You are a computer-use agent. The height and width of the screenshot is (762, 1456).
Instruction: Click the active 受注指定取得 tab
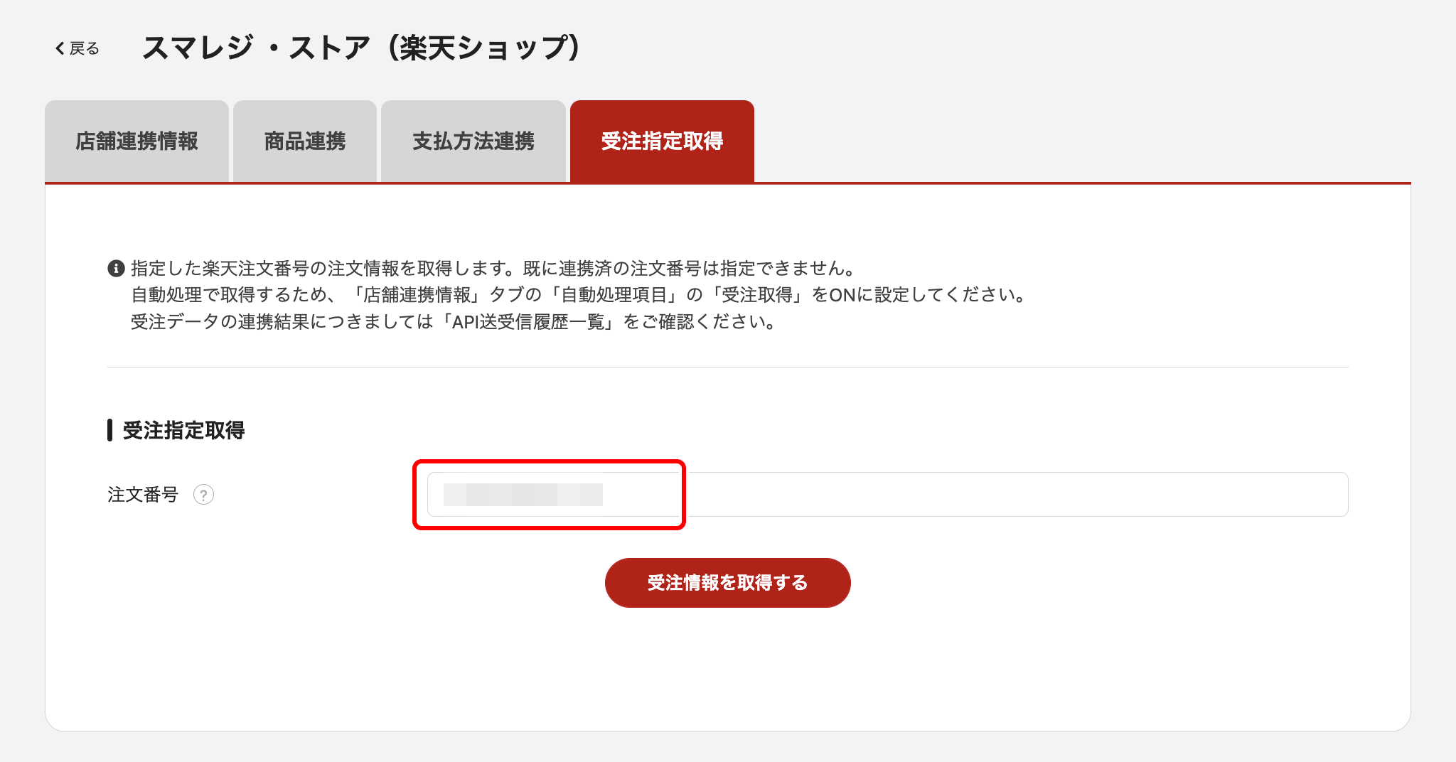[x=662, y=141]
